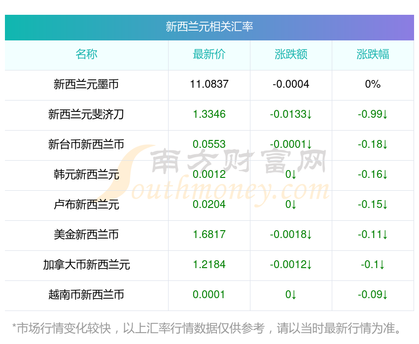
Task: Click the 美金新西兰币 row name
Action: click(x=86, y=235)
